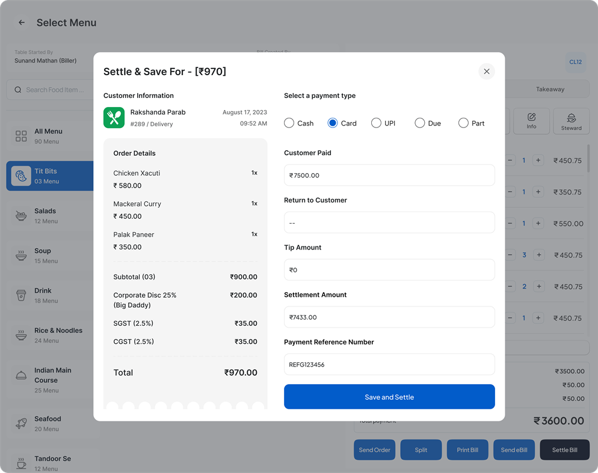Increase quantity of the ₹550.00 item

tap(538, 224)
